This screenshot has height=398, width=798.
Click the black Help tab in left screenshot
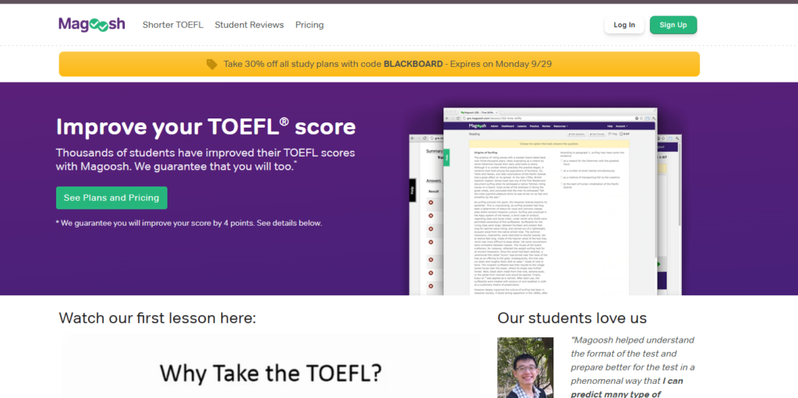click(x=413, y=192)
